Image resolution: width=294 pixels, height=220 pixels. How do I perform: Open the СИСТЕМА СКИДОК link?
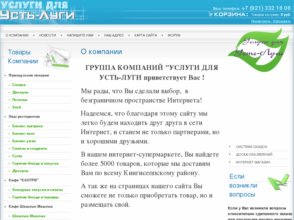[252, 147]
